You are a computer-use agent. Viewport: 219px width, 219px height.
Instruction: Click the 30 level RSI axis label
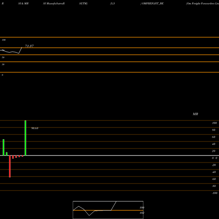click(3, 64)
